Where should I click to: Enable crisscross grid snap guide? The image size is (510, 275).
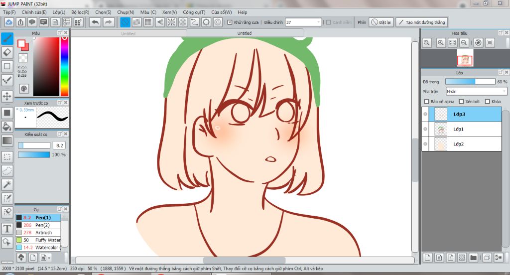[148, 22]
